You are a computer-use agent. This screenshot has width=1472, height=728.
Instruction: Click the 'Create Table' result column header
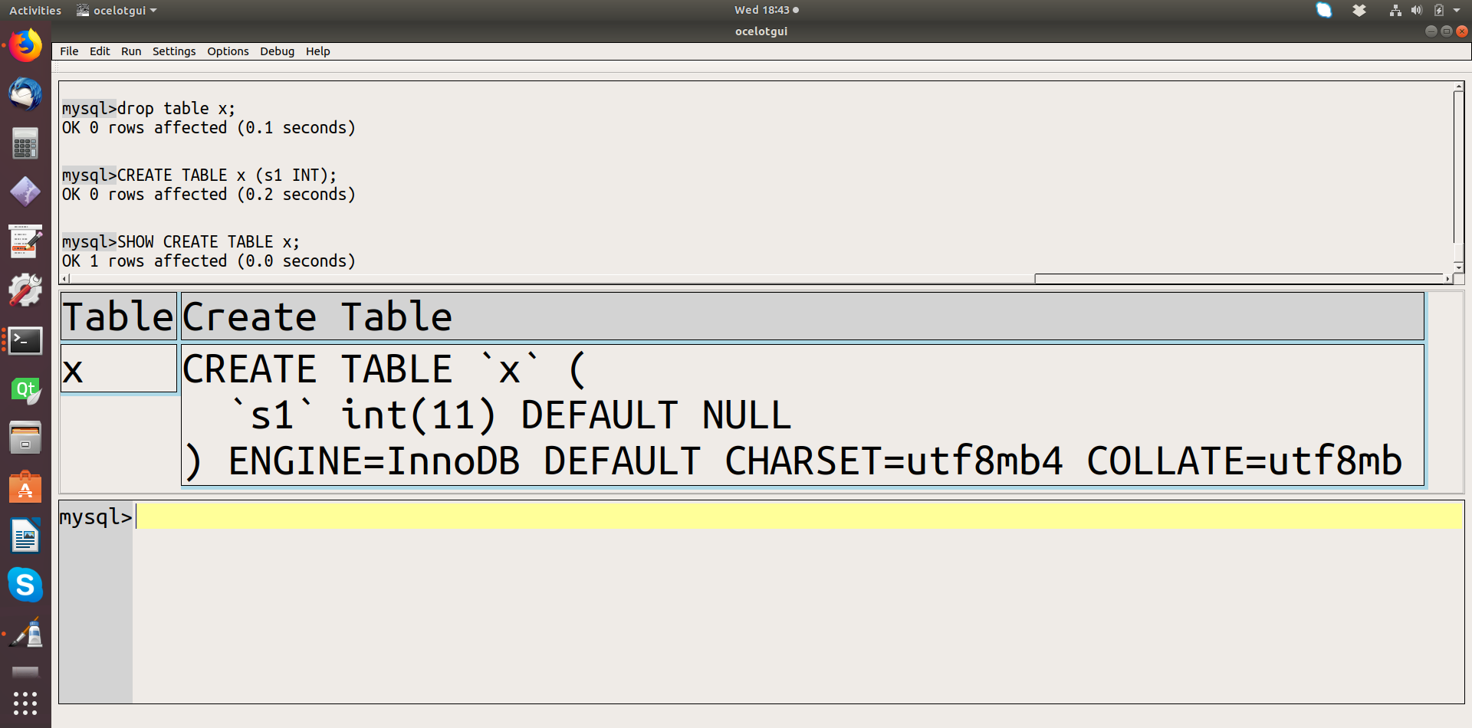[803, 316]
